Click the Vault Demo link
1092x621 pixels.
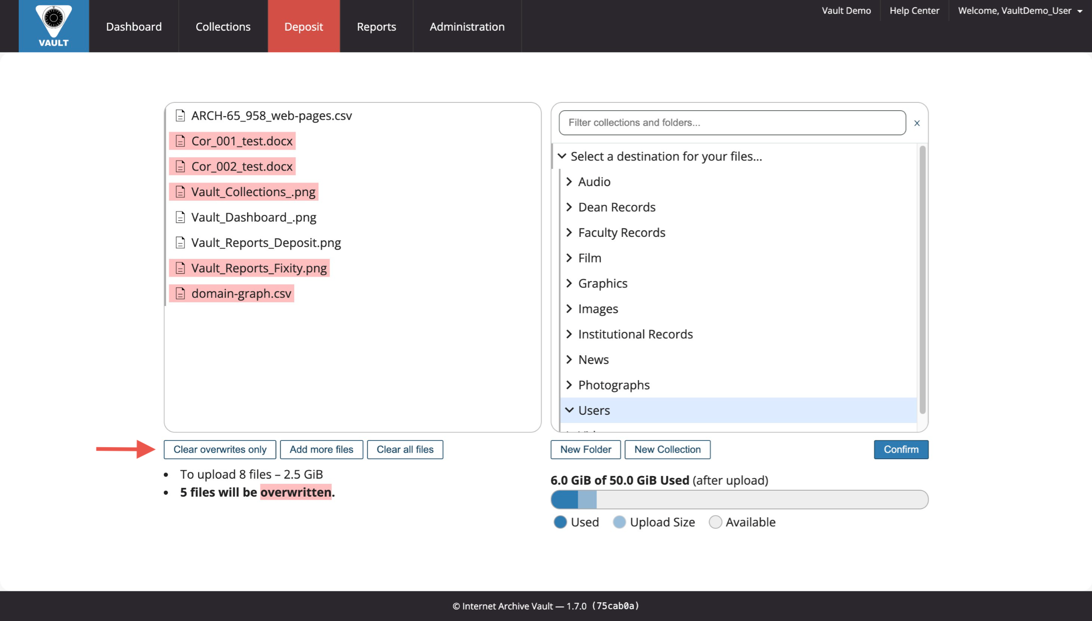click(846, 11)
